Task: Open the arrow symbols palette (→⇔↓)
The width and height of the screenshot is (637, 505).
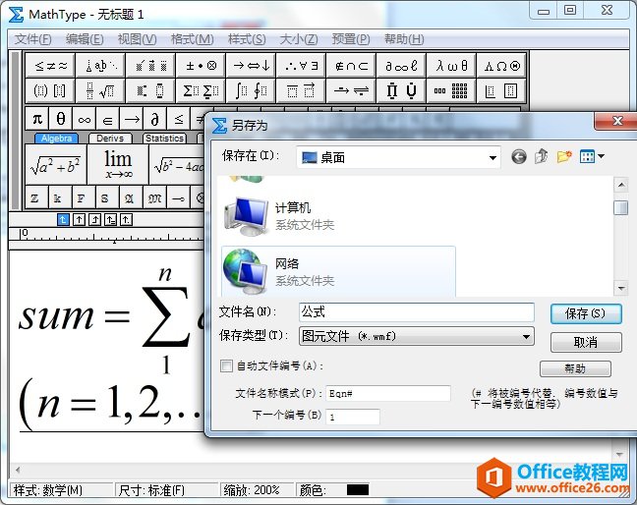Action: [251, 66]
